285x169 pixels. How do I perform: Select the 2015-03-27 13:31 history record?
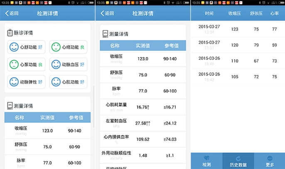pyautogui.click(x=238, y=45)
